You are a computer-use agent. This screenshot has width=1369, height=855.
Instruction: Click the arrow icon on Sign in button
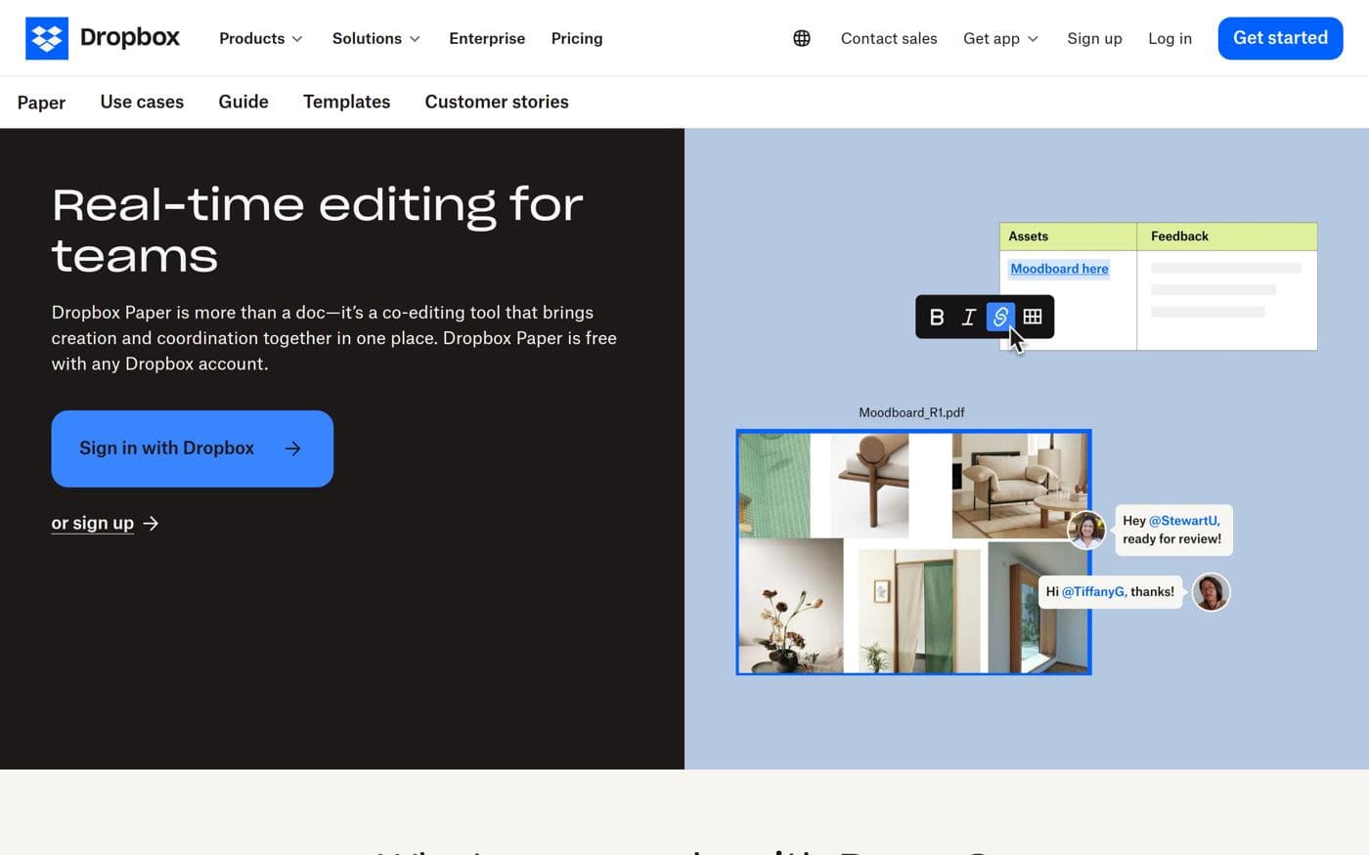[292, 448]
